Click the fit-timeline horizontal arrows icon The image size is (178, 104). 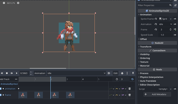[x=16, y=79]
